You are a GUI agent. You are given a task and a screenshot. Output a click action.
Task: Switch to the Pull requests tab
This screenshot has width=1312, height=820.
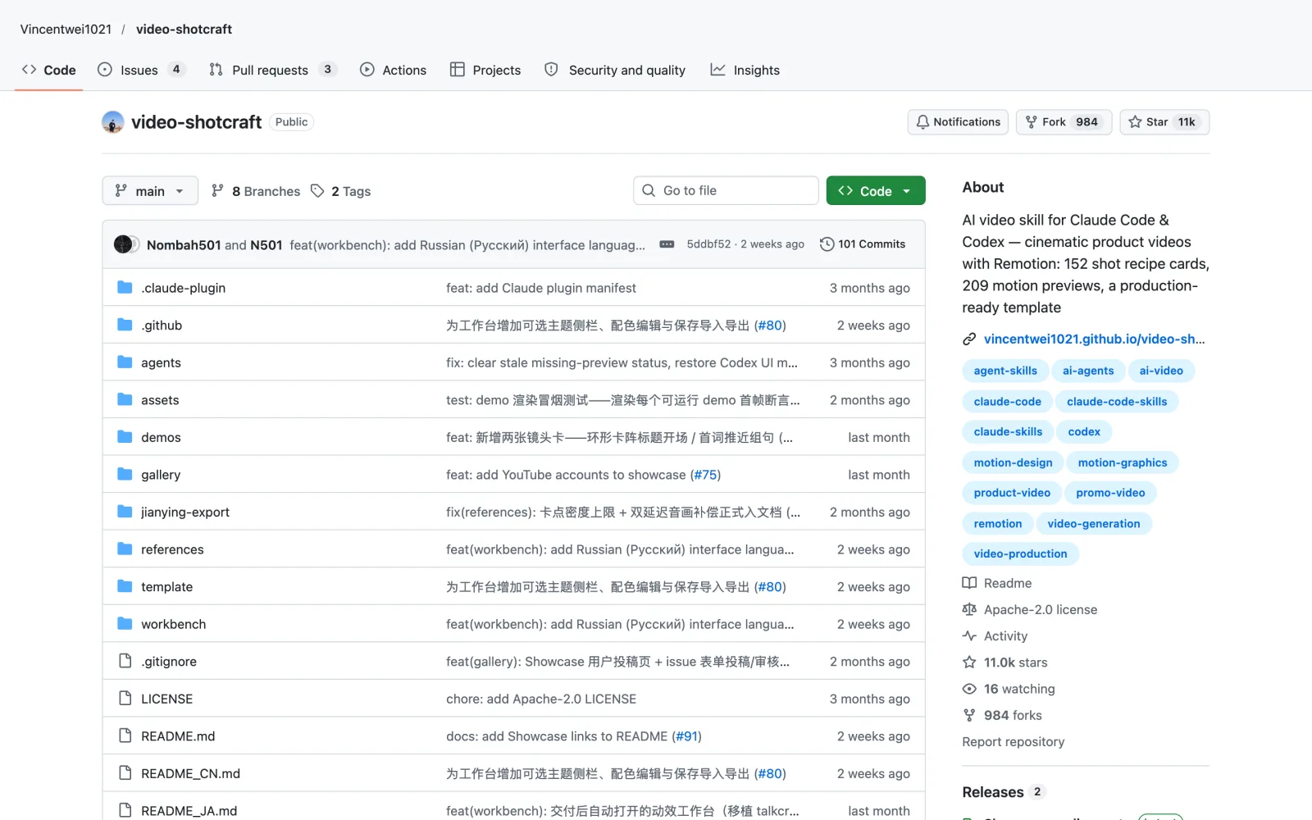pyautogui.click(x=272, y=70)
